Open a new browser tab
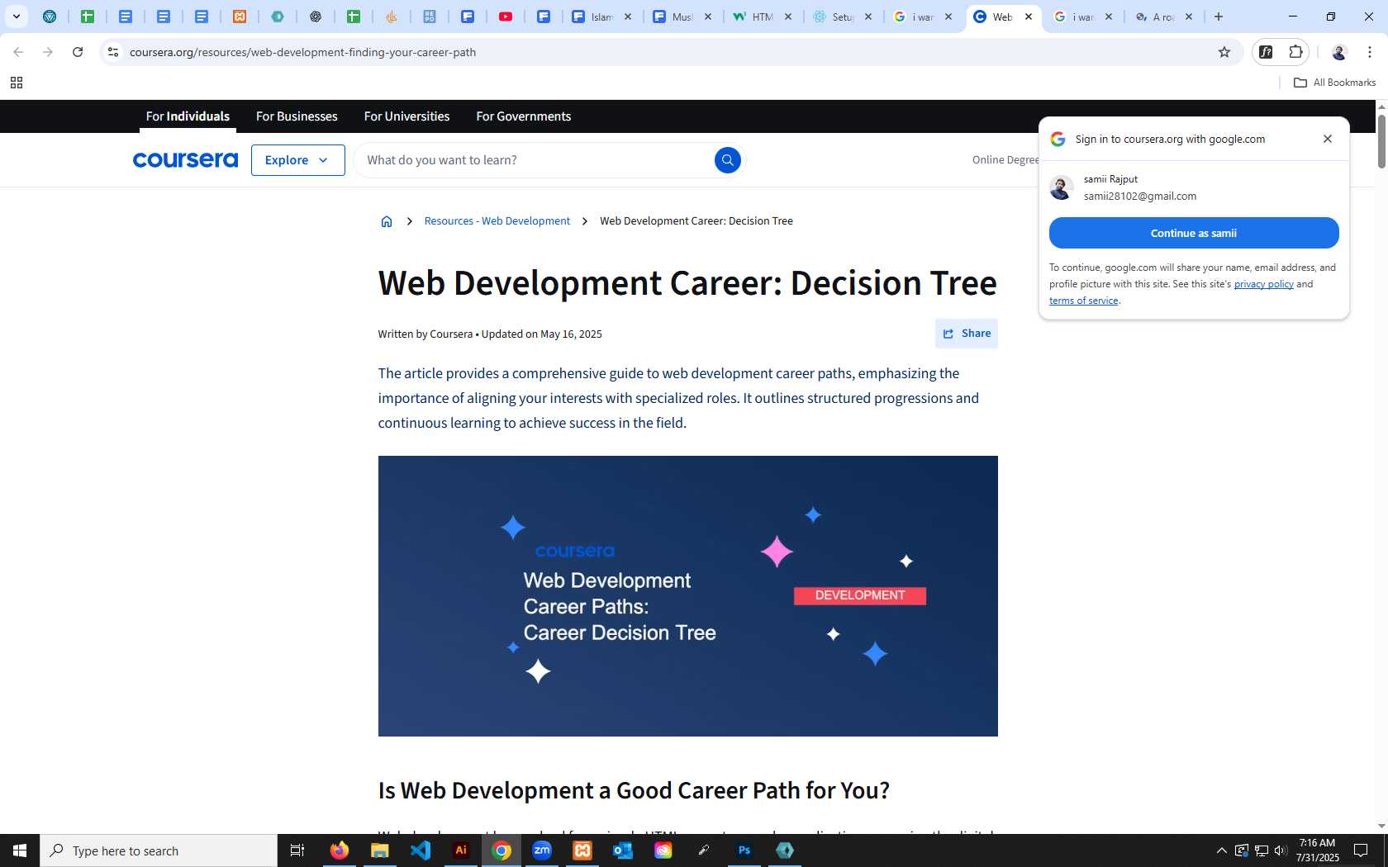This screenshot has height=867, width=1388. (1219, 17)
